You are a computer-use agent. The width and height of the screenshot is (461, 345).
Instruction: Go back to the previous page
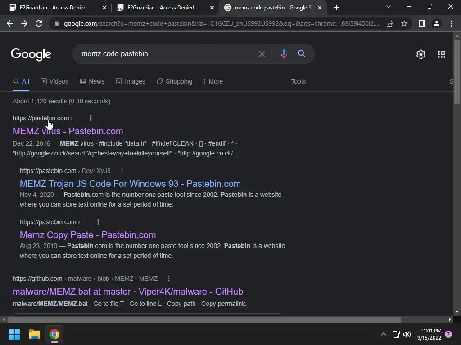point(10,23)
